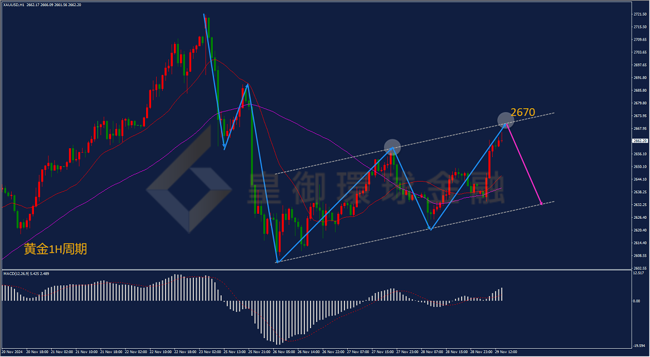Click the 黄金1H周期 text label

tap(56, 249)
